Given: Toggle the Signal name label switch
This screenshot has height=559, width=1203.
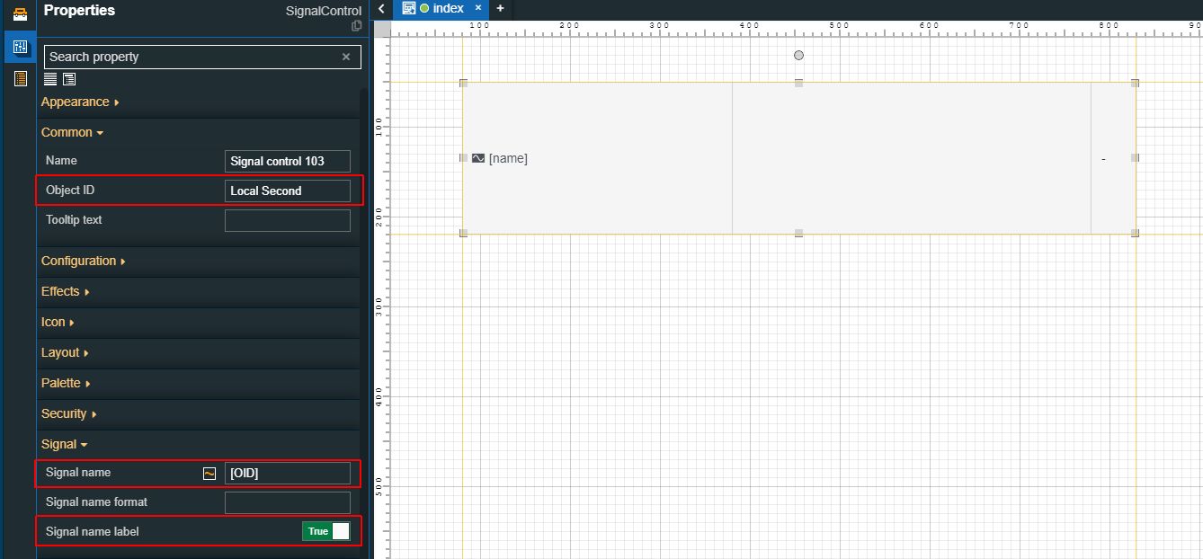Looking at the screenshot, I should pyautogui.click(x=326, y=531).
